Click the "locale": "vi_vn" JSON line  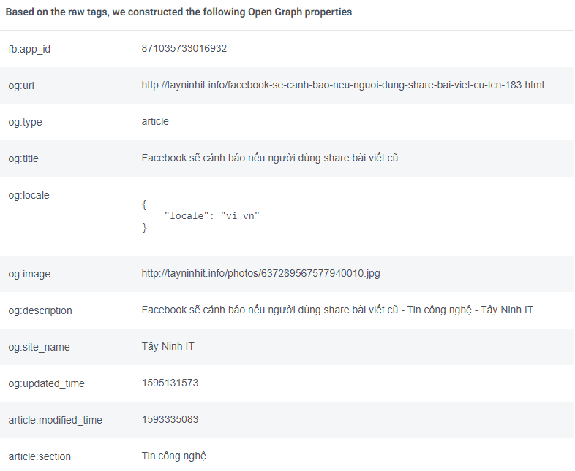pyautogui.click(x=212, y=216)
